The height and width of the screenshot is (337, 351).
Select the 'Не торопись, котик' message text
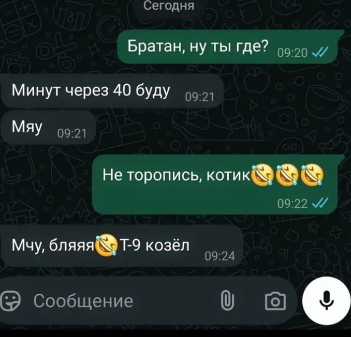(177, 175)
